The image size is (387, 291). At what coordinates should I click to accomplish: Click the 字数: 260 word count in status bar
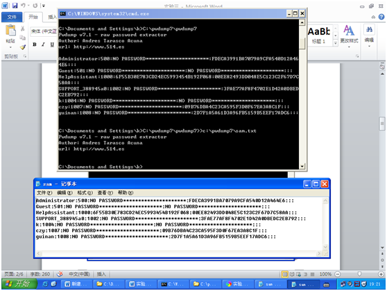(x=40, y=274)
